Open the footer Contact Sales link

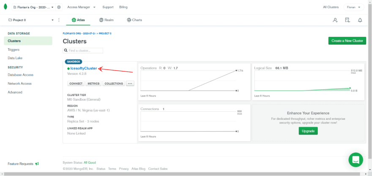tap(158, 169)
